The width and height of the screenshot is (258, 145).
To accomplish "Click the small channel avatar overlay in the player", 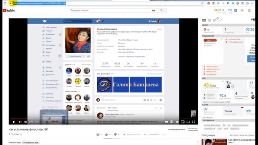I will 193,114.
